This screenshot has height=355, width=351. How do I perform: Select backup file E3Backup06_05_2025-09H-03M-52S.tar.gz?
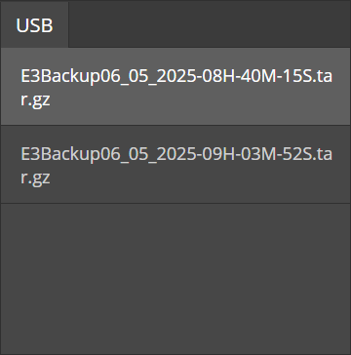coord(175,165)
